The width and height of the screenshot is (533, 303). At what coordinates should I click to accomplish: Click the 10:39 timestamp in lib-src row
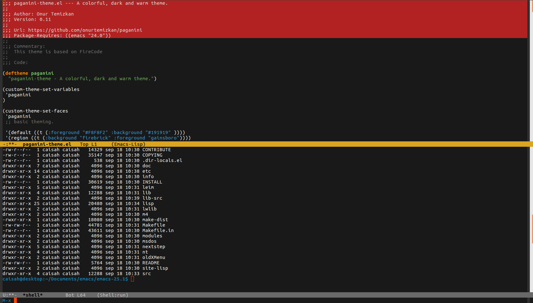(x=132, y=198)
